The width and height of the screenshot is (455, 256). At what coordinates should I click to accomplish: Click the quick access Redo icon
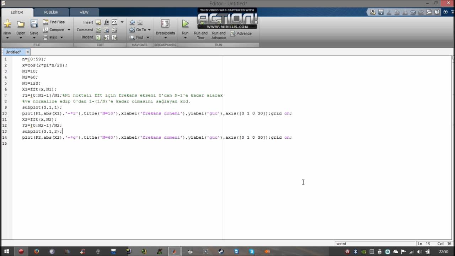421,12
